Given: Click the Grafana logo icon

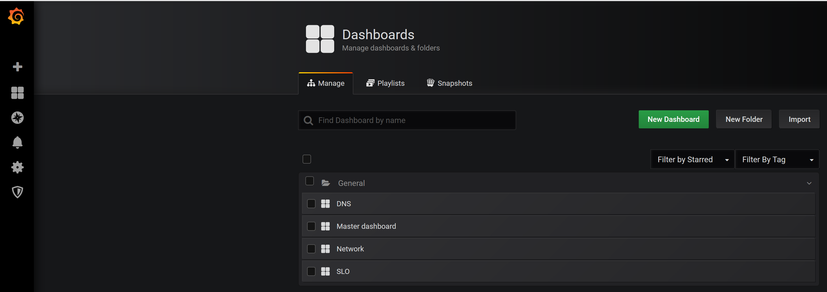Looking at the screenshot, I should pos(16,16).
